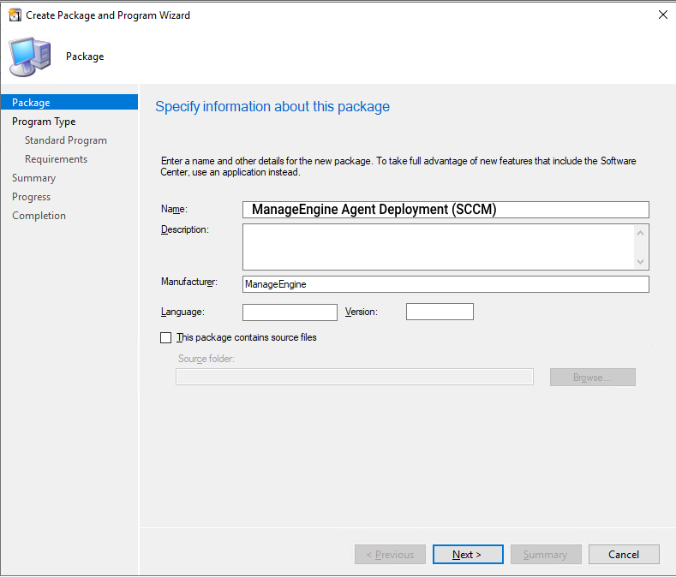This screenshot has width=676, height=577.
Task: Click the Language label
Action: pos(182,312)
